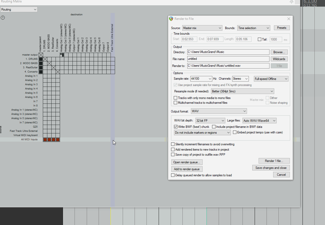Open the WAV bit depth dropdown
325x225 pixels.
pos(210,121)
